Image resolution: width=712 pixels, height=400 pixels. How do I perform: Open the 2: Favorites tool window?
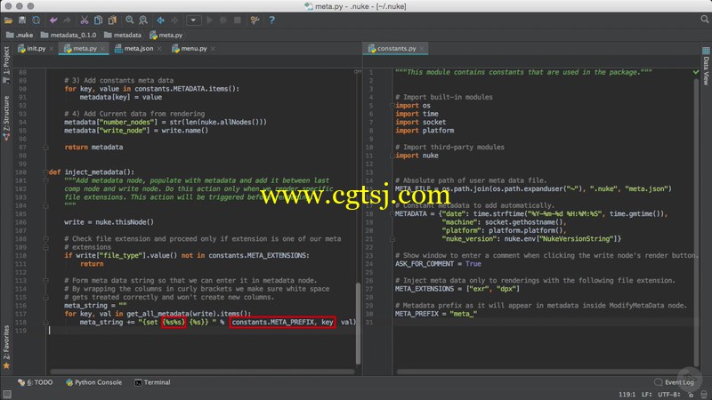coord(6,347)
